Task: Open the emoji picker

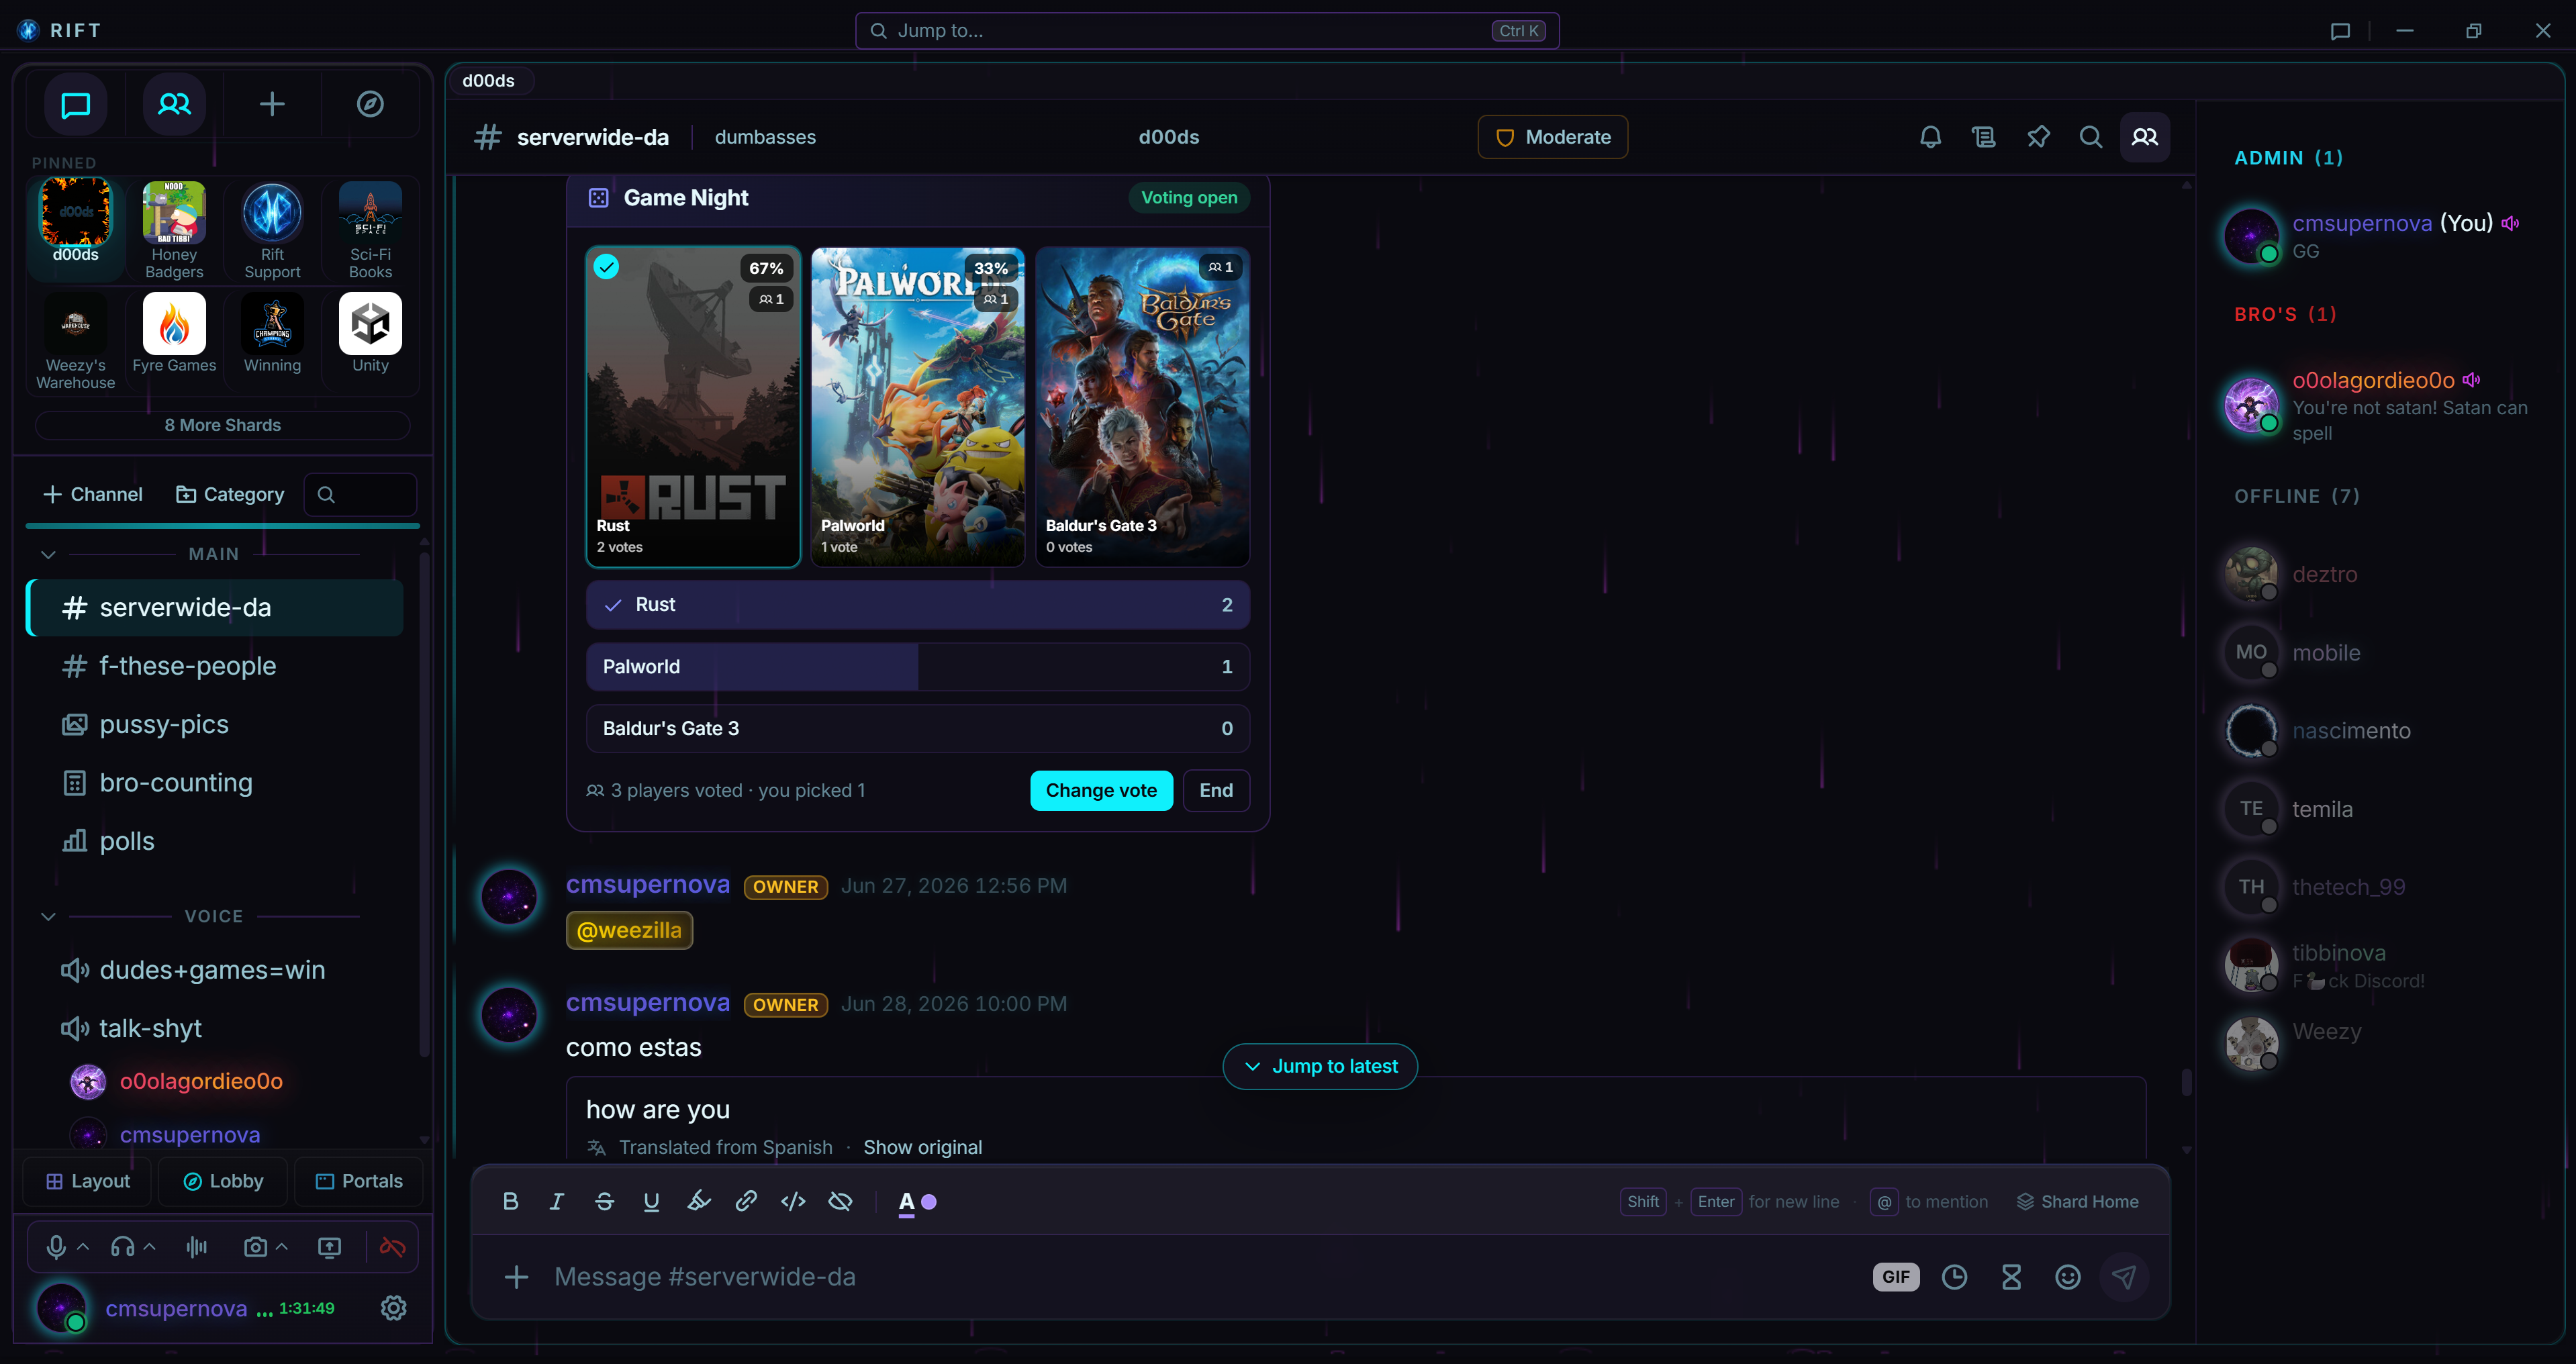Action: coord(2068,1276)
